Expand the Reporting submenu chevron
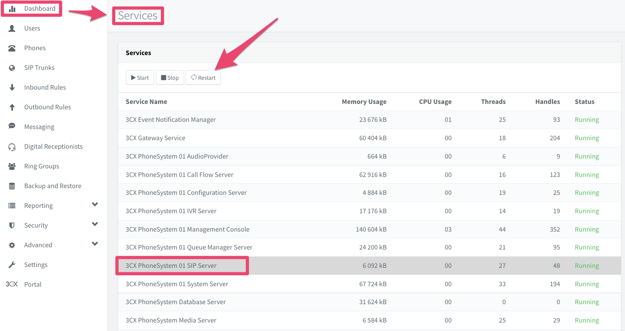Image resolution: width=625 pixels, height=331 pixels. pos(95,205)
